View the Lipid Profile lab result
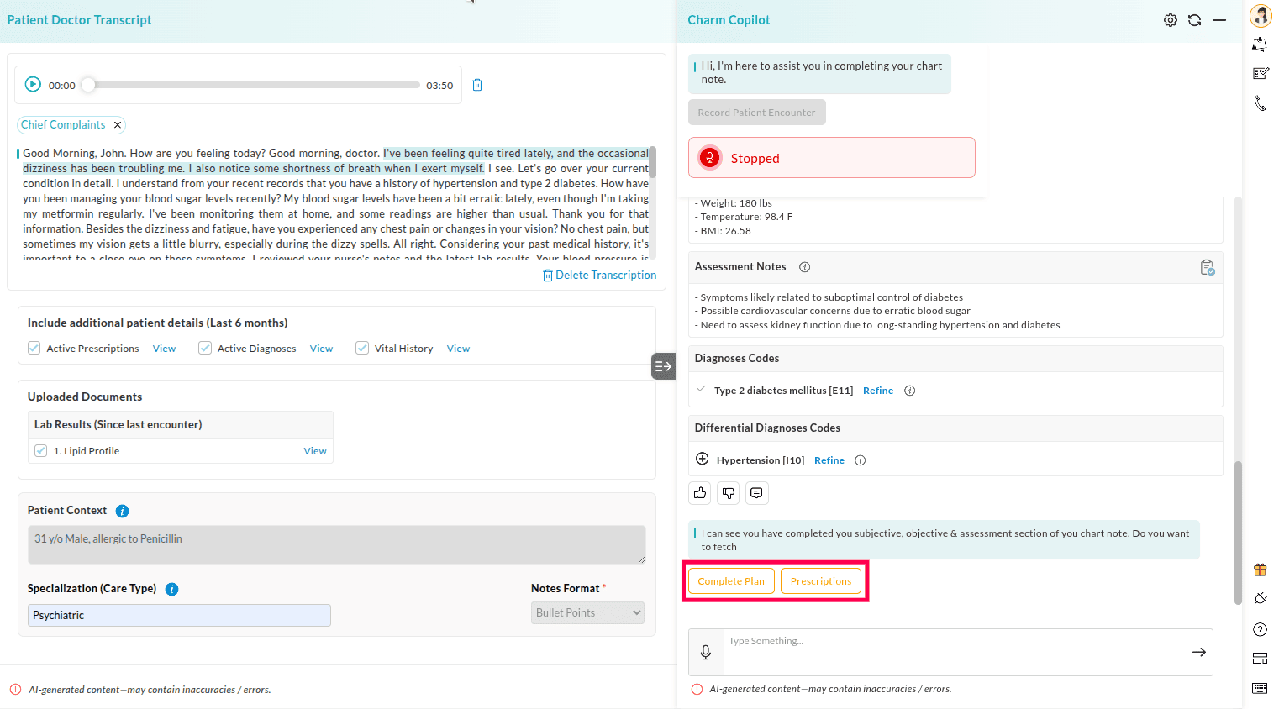 pos(315,451)
